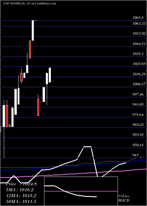
Task: Select the 941 price level label
Action: point(136,155)
